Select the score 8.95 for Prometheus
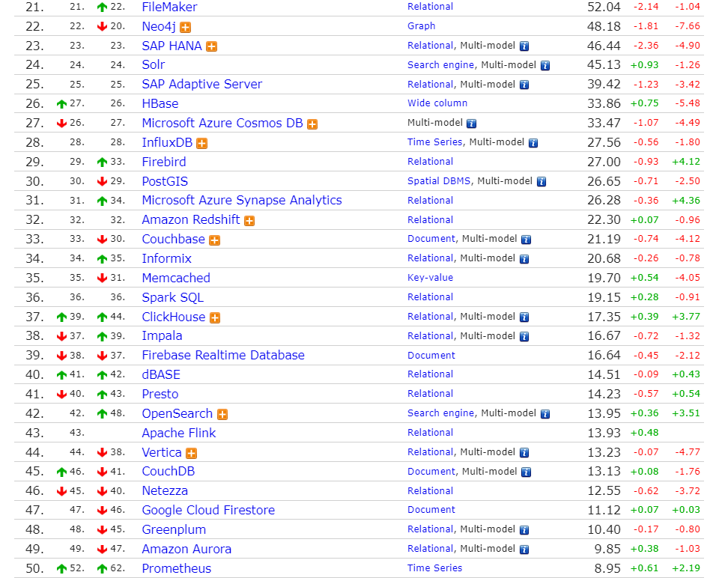 (607, 568)
